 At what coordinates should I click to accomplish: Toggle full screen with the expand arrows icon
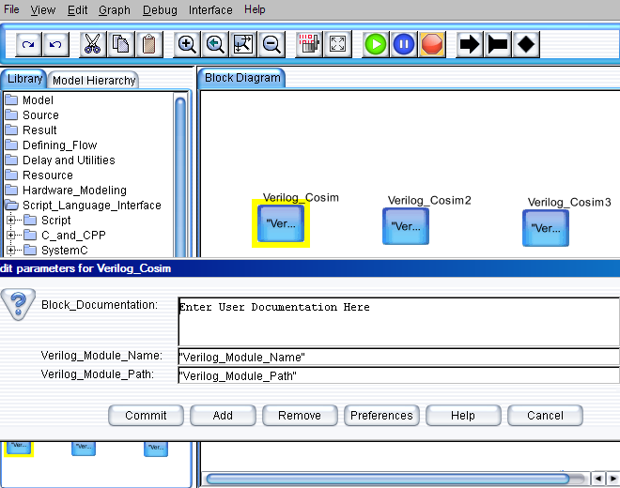[x=337, y=44]
